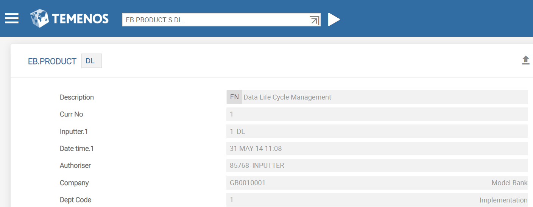Click the Description field label
Image resolution: width=533 pixels, height=207 pixels.
coord(77,97)
